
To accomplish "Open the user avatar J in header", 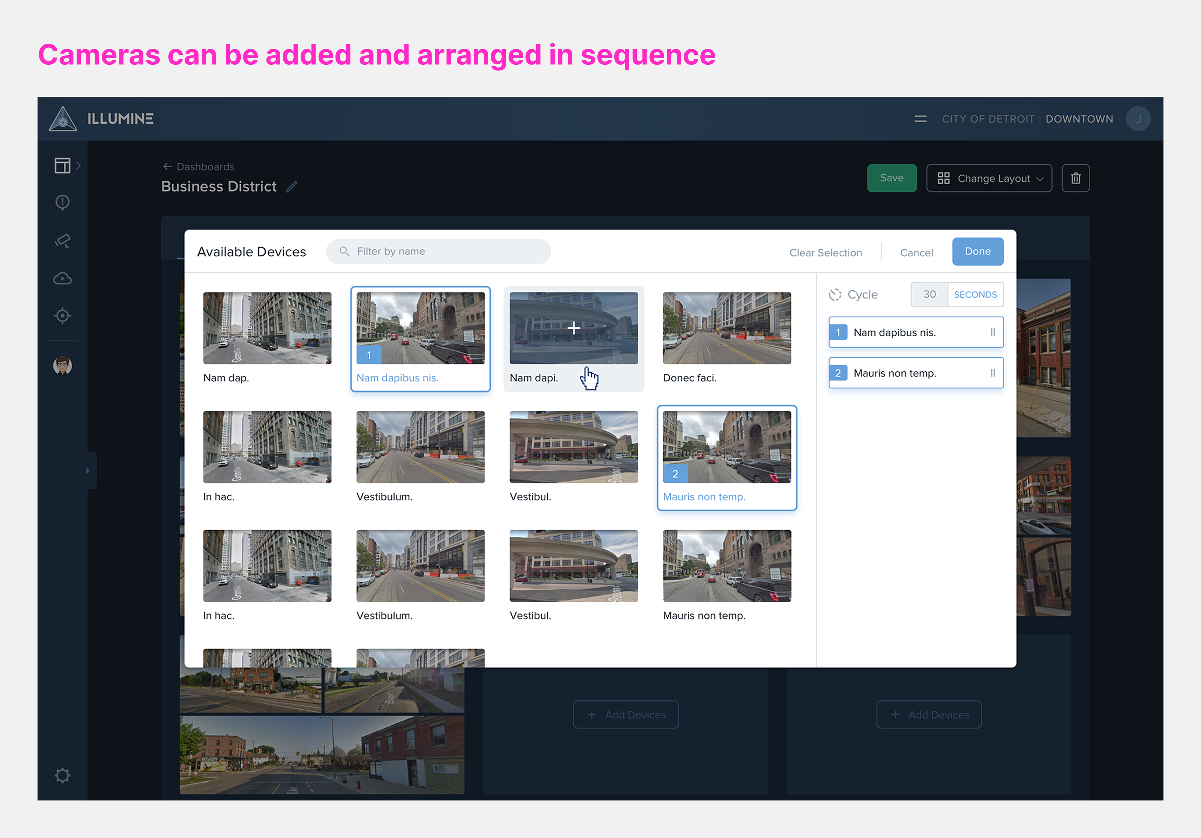I will point(1138,119).
